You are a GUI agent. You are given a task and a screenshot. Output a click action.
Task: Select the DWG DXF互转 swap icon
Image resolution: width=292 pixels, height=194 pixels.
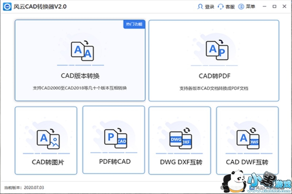(181, 139)
